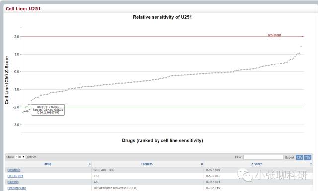318x191 pixels.
Task: Focus the Filter input field
Action: click(x=263, y=157)
